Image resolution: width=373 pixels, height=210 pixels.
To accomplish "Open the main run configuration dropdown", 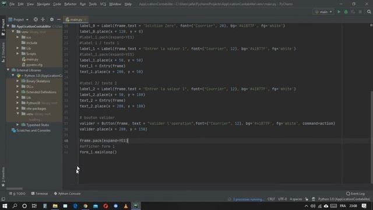I will 323,12.
